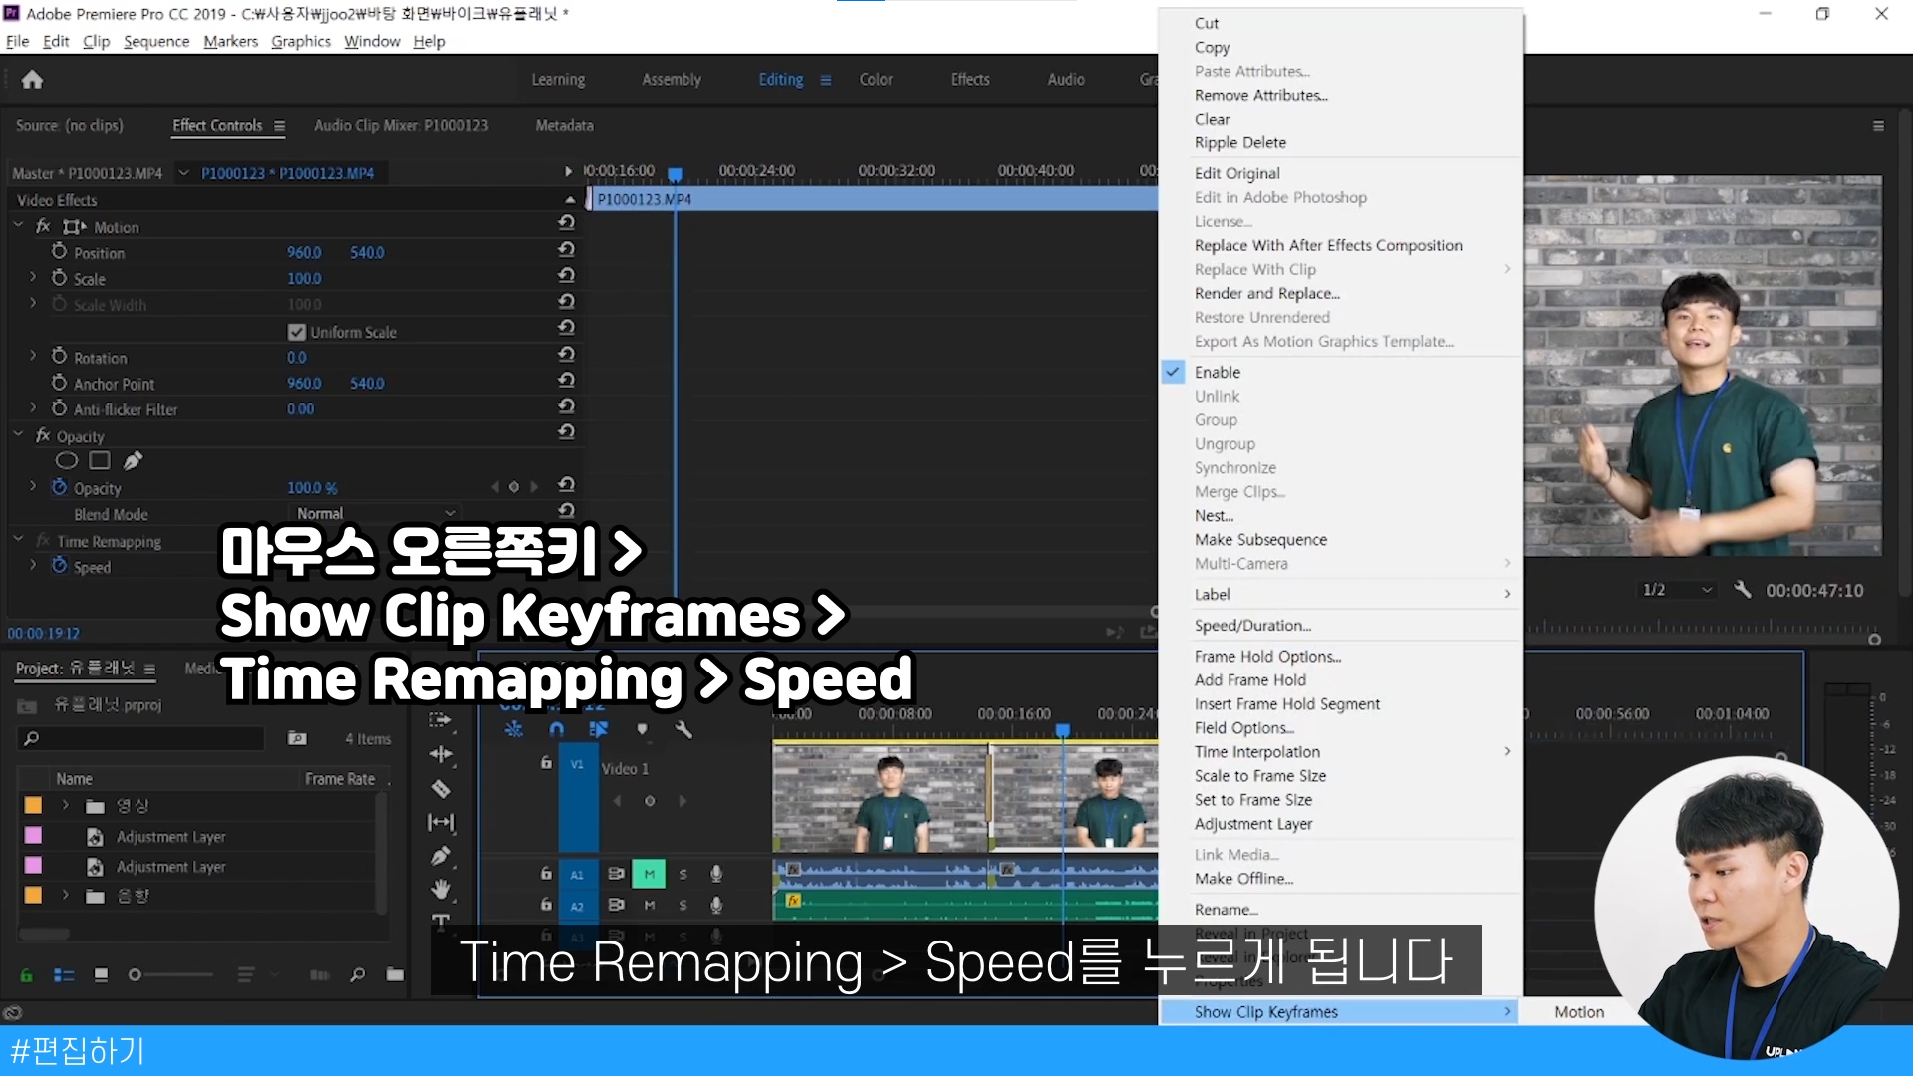
Task: Select free draw bezier mask pen
Action: click(x=134, y=460)
